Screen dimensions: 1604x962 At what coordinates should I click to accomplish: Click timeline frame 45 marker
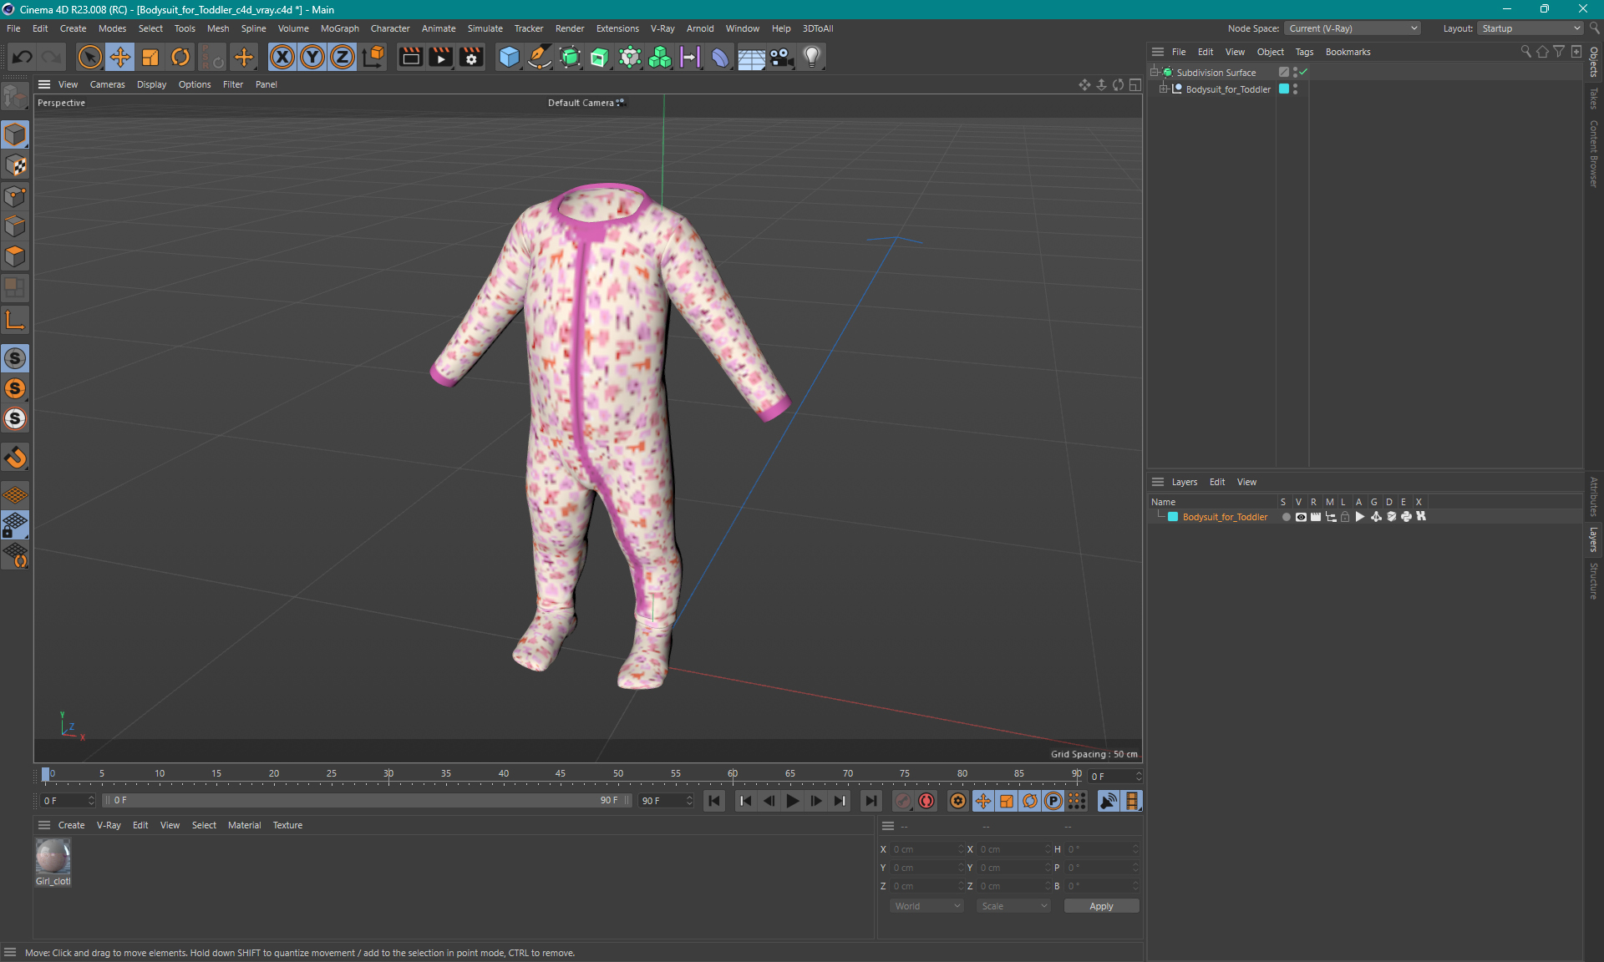[561, 774]
